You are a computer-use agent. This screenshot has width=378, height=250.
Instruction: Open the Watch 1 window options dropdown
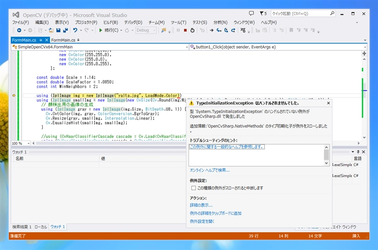point(353,151)
